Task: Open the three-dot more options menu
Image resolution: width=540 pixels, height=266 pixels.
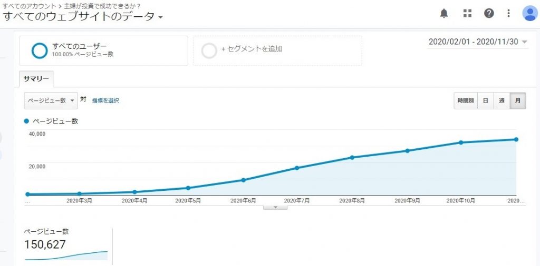Action: click(x=508, y=13)
